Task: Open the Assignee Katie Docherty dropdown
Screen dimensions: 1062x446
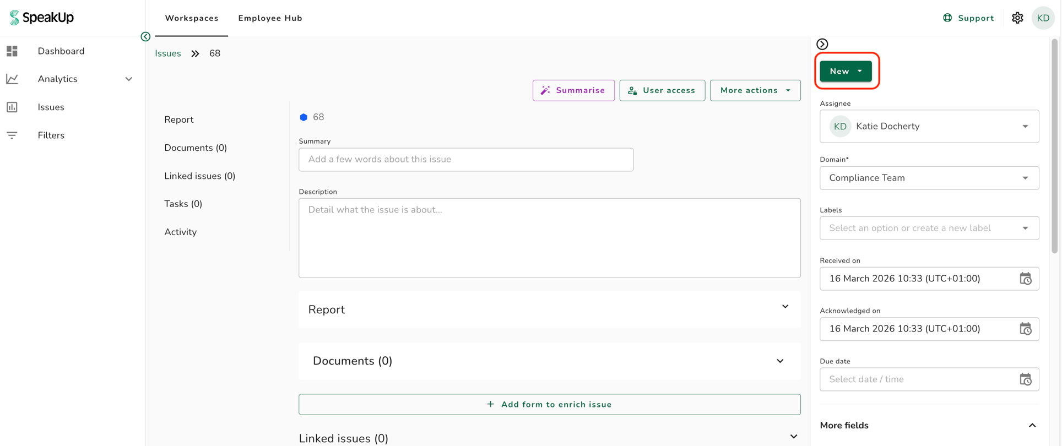Action: pyautogui.click(x=929, y=127)
